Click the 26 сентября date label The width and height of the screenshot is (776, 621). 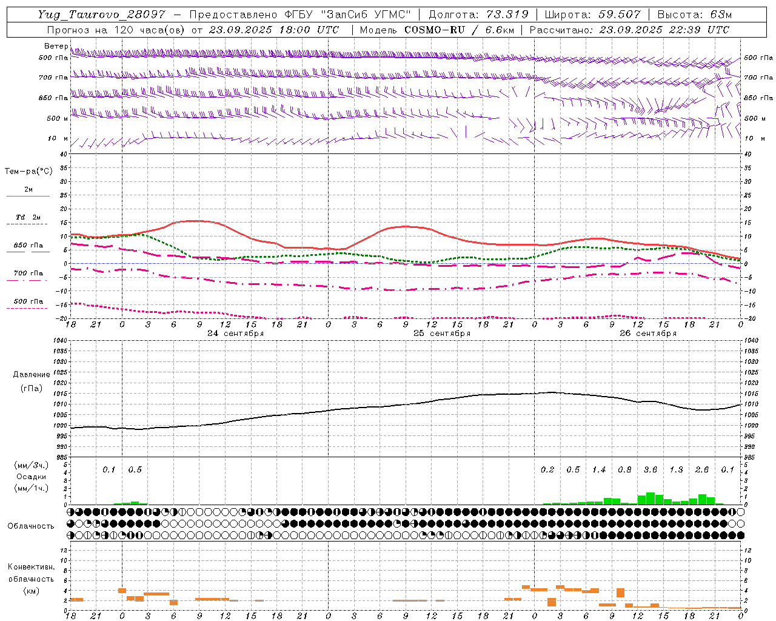click(648, 334)
